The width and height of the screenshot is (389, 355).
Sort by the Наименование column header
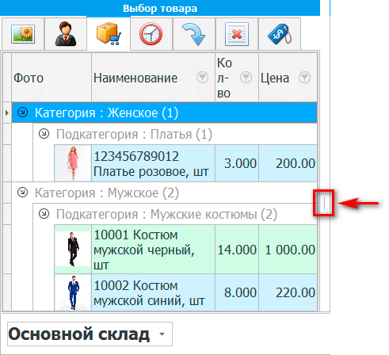[153, 78]
